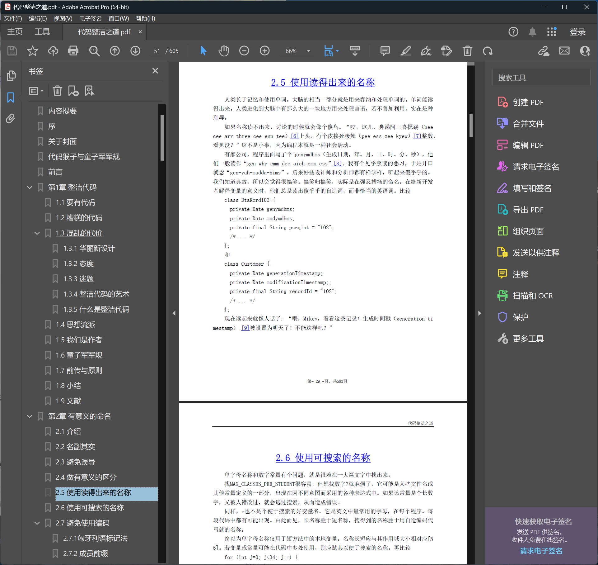This screenshot has width=598, height=565.
Task: Open attachments paperclip panel
Action: (x=11, y=119)
